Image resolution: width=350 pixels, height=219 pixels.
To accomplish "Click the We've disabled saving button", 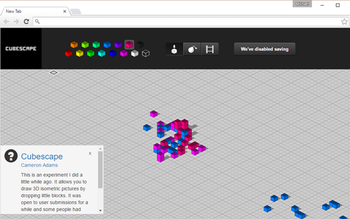I will tap(265, 49).
